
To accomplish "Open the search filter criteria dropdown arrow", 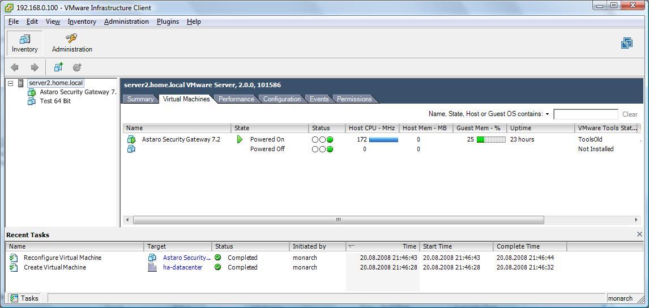I will pos(547,114).
